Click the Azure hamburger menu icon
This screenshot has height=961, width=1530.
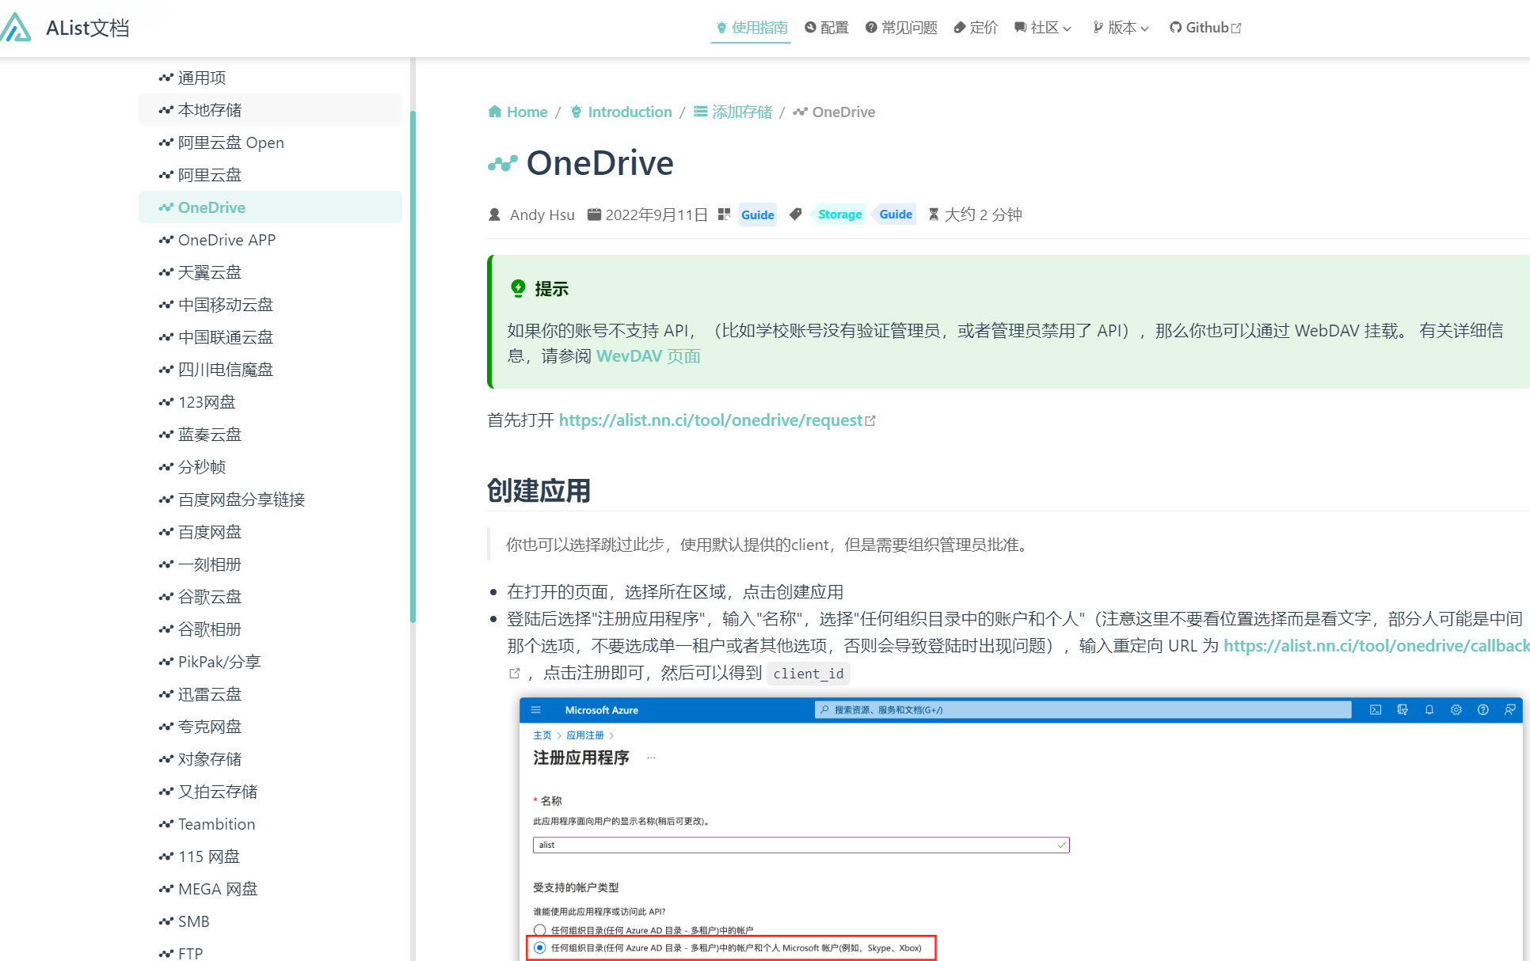tap(536, 710)
